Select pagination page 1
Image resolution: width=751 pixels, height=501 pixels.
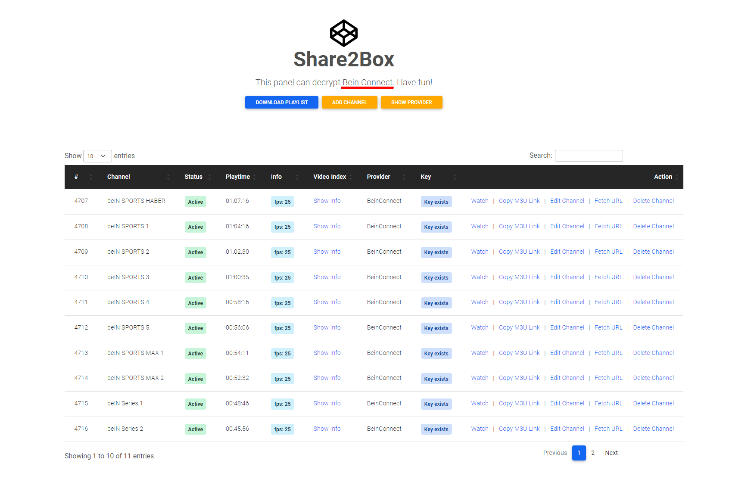tap(579, 453)
